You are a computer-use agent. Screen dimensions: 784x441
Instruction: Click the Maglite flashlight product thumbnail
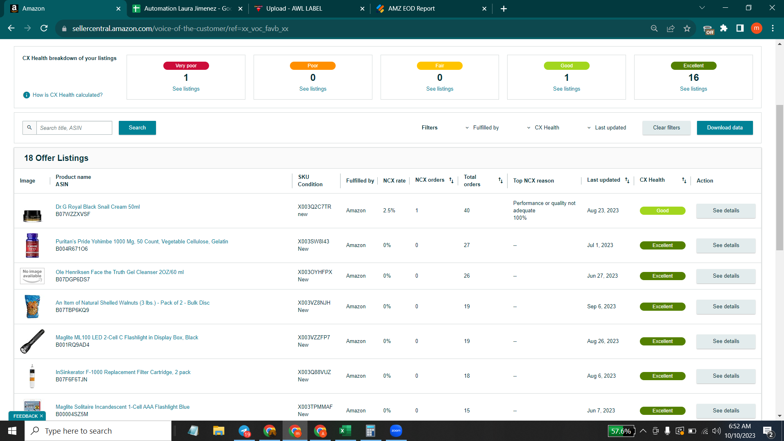(32, 341)
